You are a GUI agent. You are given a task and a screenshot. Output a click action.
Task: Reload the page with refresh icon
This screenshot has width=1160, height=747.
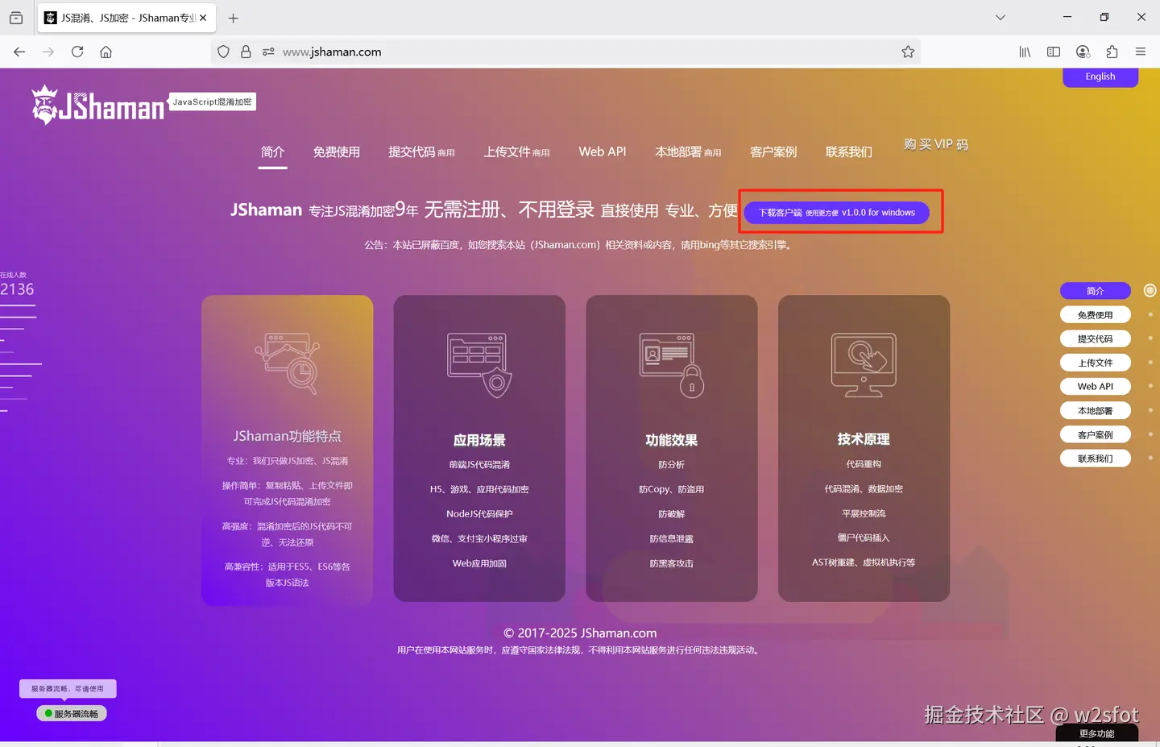(77, 52)
